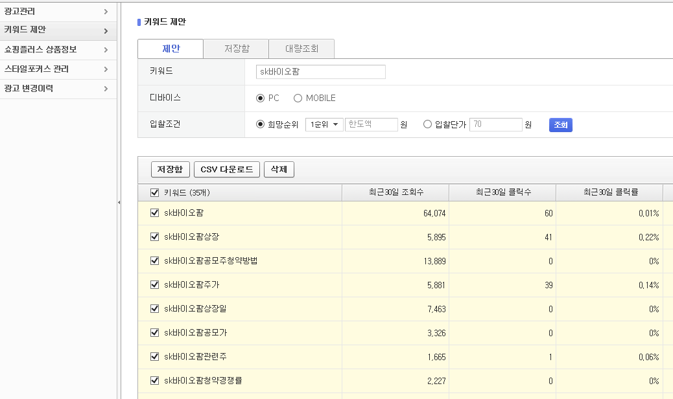
Task: Select the PC device radio button
Action: pos(260,98)
